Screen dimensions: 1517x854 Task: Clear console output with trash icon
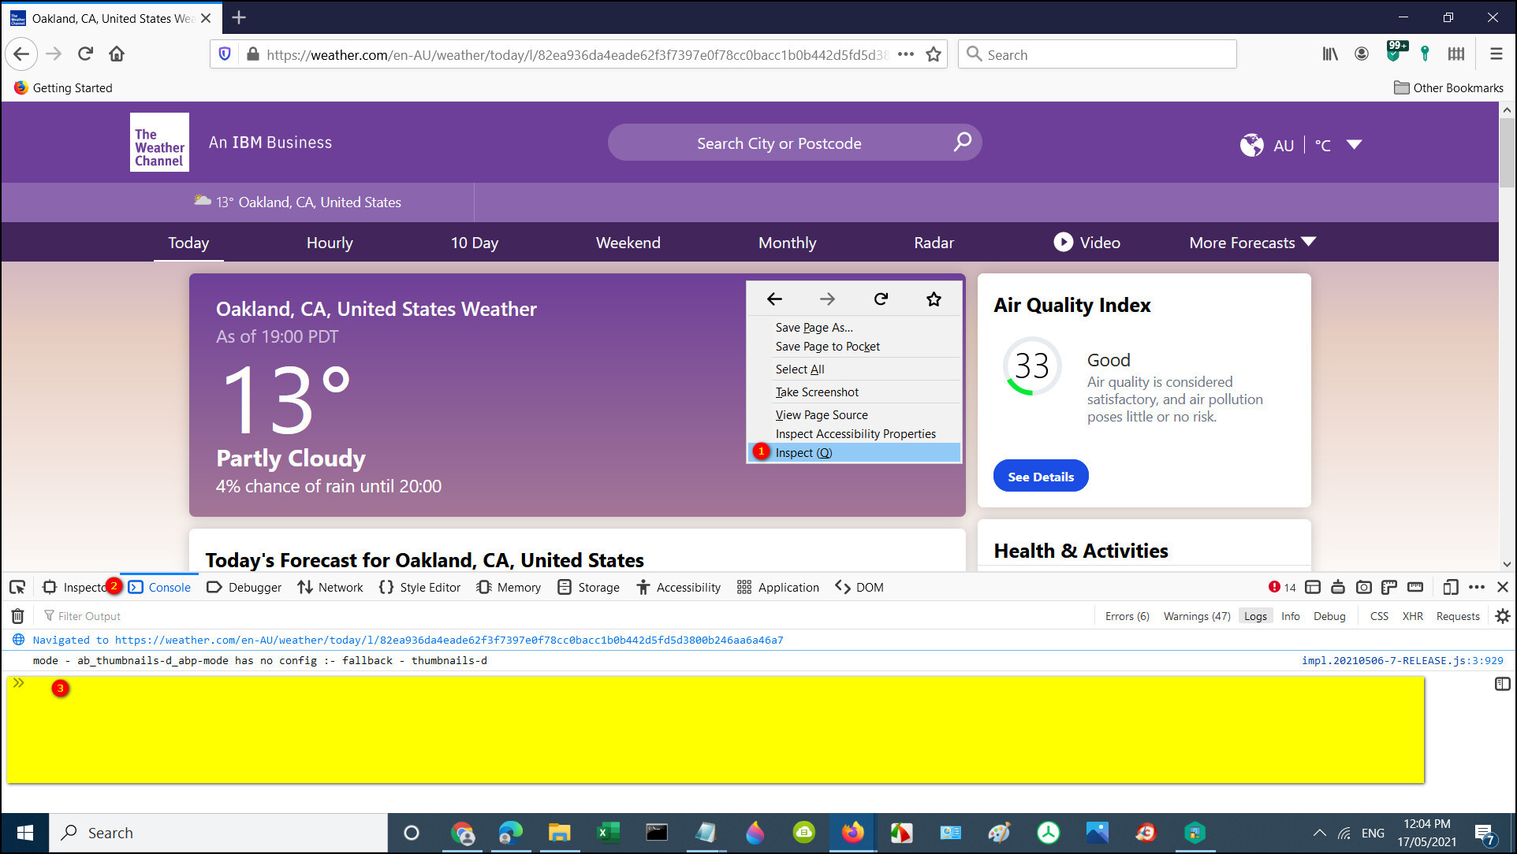pyautogui.click(x=17, y=616)
